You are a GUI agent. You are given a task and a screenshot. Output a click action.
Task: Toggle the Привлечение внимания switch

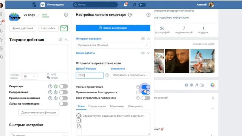64,98
